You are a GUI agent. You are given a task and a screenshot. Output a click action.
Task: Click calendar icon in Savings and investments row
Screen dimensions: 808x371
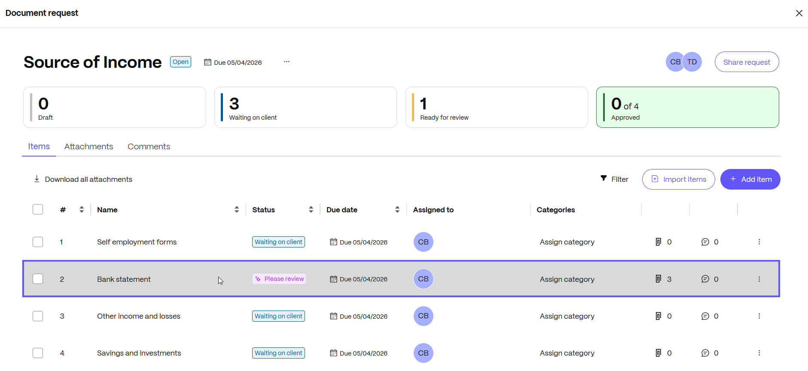point(333,353)
